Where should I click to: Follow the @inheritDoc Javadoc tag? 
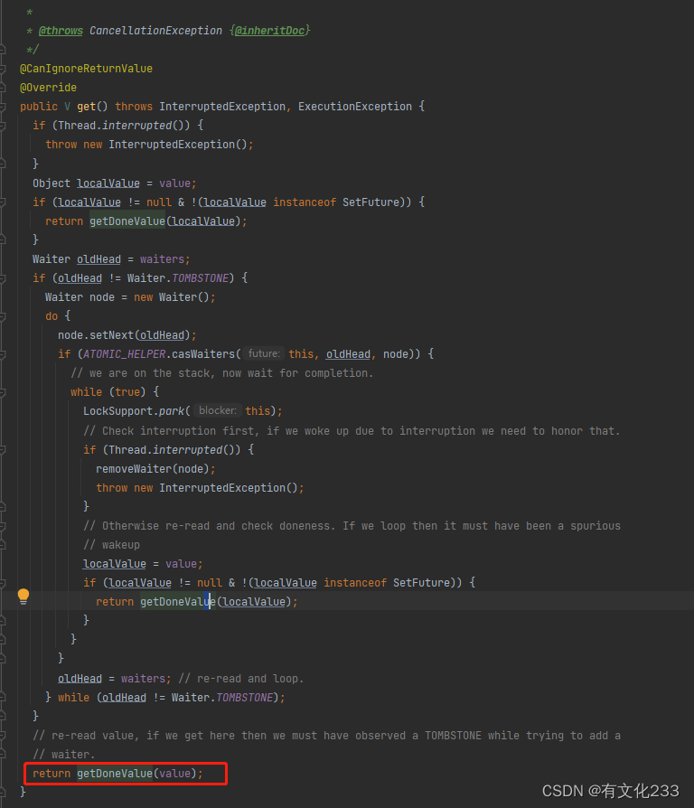tap(270, 31)
